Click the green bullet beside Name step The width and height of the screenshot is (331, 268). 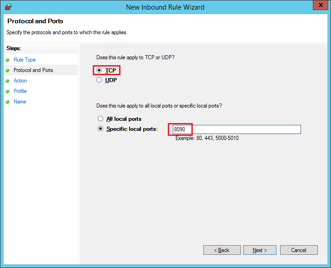[7, 102]
